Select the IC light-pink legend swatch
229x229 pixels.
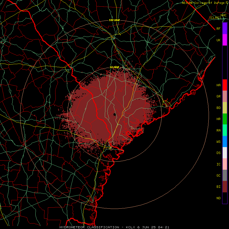(x=225, y=164)
